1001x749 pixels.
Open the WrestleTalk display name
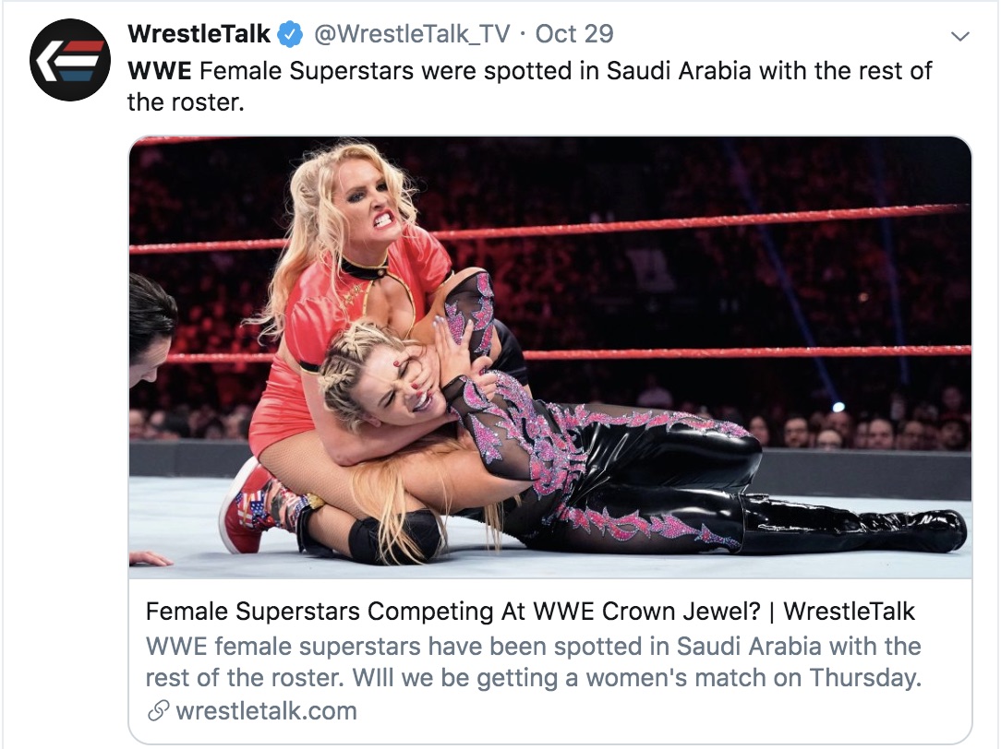tap(199, 34)
